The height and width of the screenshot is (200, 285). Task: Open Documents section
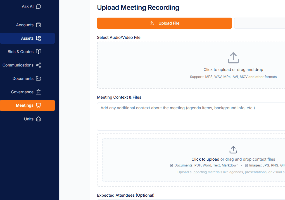pyautogui.click(x=27, y=78)
